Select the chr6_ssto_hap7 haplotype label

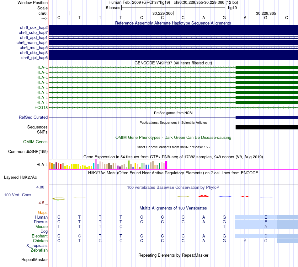[33, 33]
